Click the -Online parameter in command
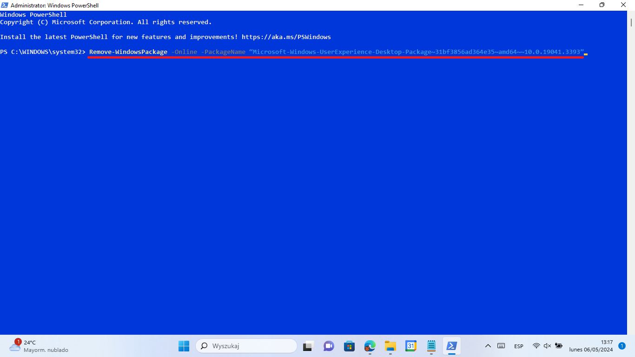635x357 pixels. pos(184,52)
